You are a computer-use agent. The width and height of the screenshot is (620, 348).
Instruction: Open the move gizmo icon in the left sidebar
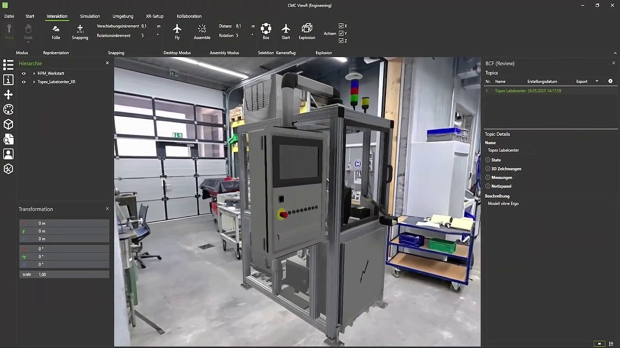pyautogui.click(x=8, y=95)
